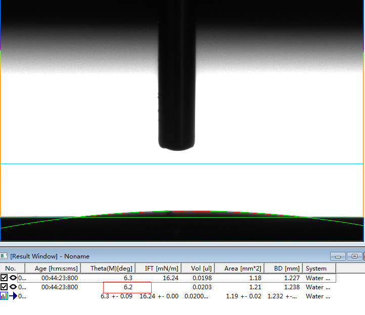
Task: Select the 16.24 IFT value in row one
Action: click(170, 278)
